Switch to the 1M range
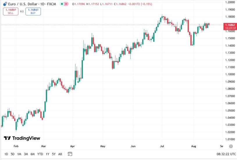 pyautogui.click(x=19, y=154)
